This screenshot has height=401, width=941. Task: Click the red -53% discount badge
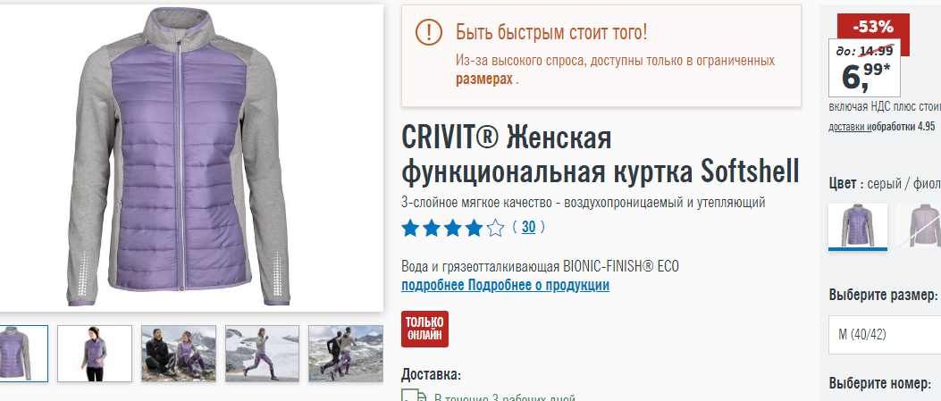873,27
